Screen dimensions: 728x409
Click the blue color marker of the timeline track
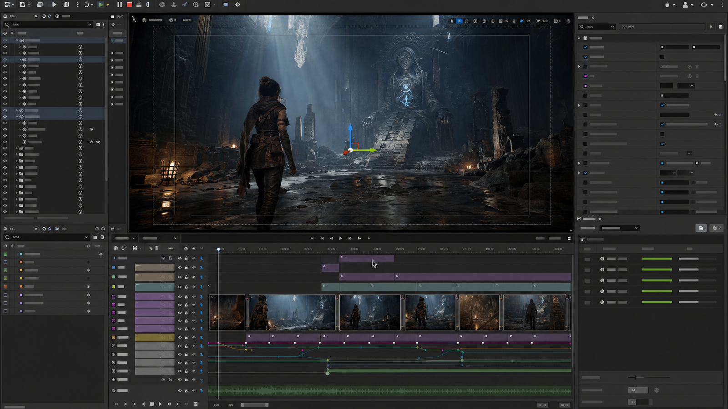coord(114,268)
